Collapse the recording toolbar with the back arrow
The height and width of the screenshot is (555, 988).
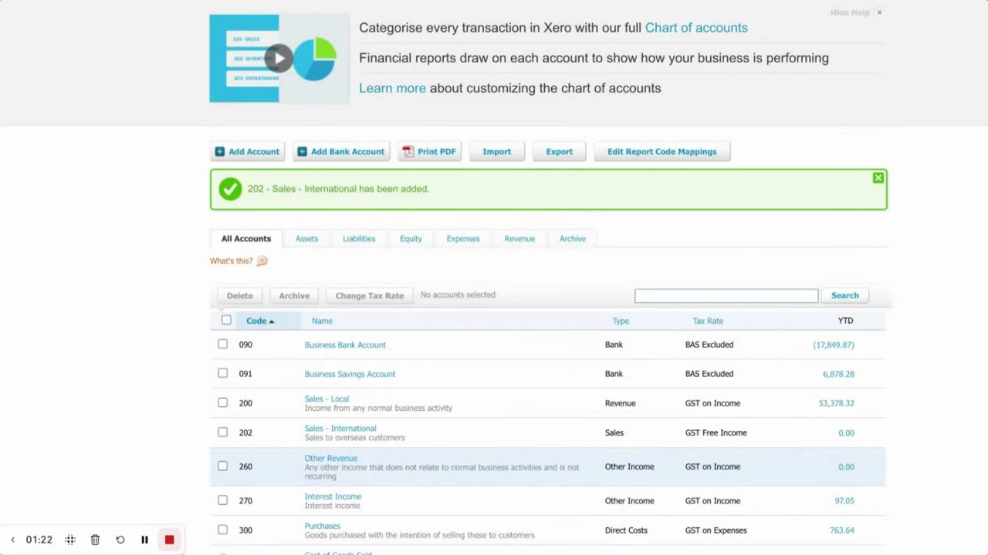(x=12, y=540)
